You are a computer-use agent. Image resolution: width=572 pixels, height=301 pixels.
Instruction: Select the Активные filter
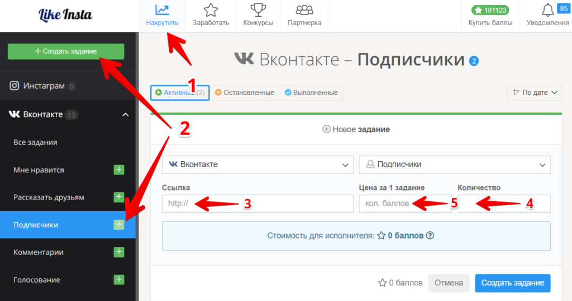pos(179,93)
